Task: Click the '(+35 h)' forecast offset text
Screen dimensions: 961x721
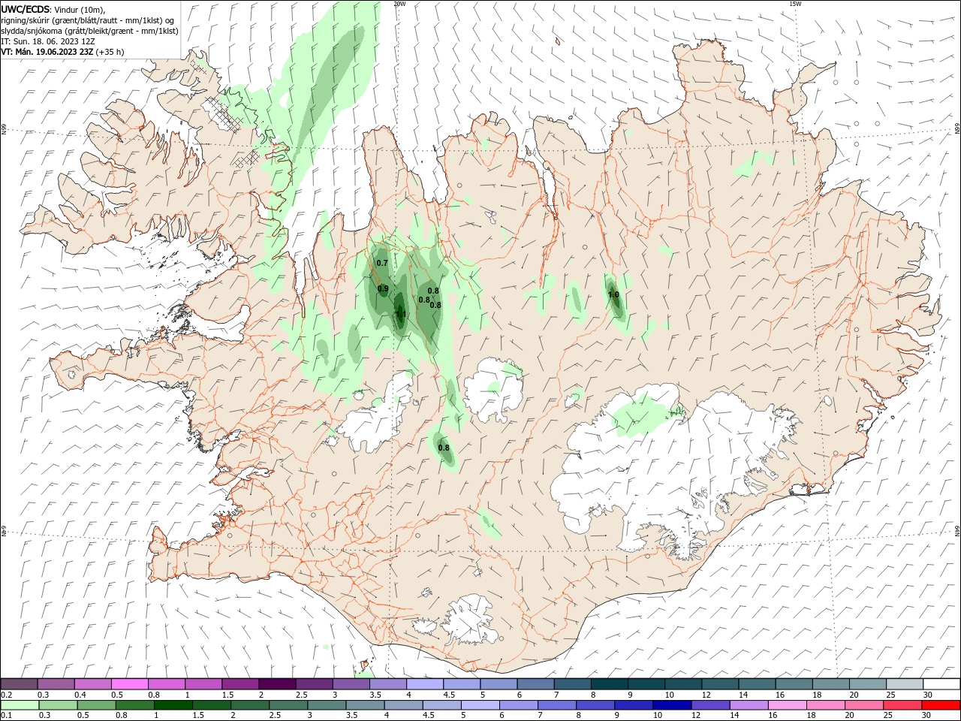Action: coord(110,52)
